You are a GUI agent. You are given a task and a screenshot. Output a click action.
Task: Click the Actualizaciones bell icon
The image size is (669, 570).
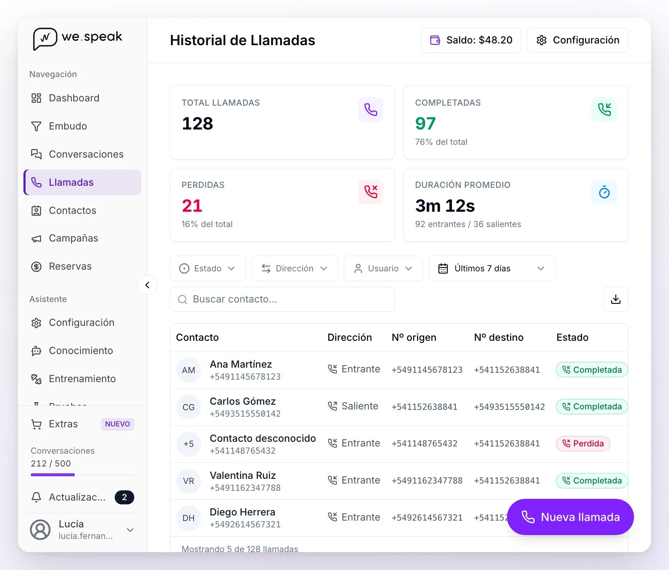click(36, 497)
